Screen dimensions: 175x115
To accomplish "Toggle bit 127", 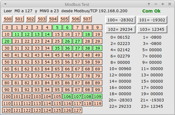I will pyautogui.click(x=77, y=110).
